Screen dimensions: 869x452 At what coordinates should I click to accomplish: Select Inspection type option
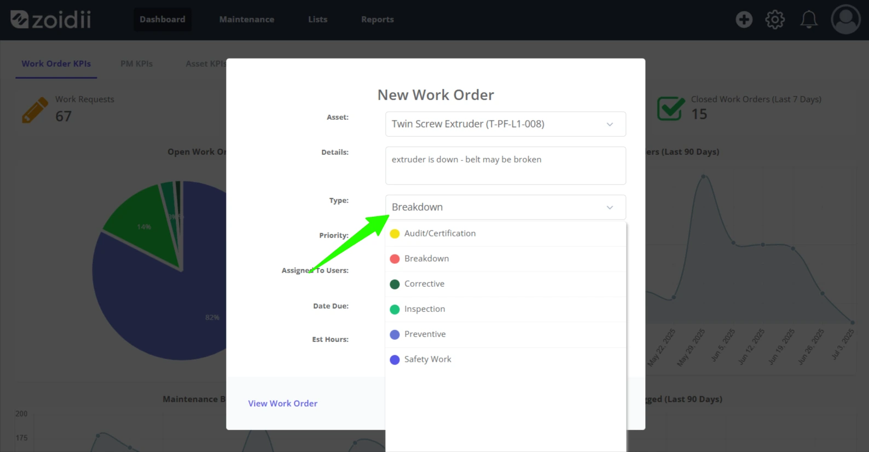(x=506, y=309)
